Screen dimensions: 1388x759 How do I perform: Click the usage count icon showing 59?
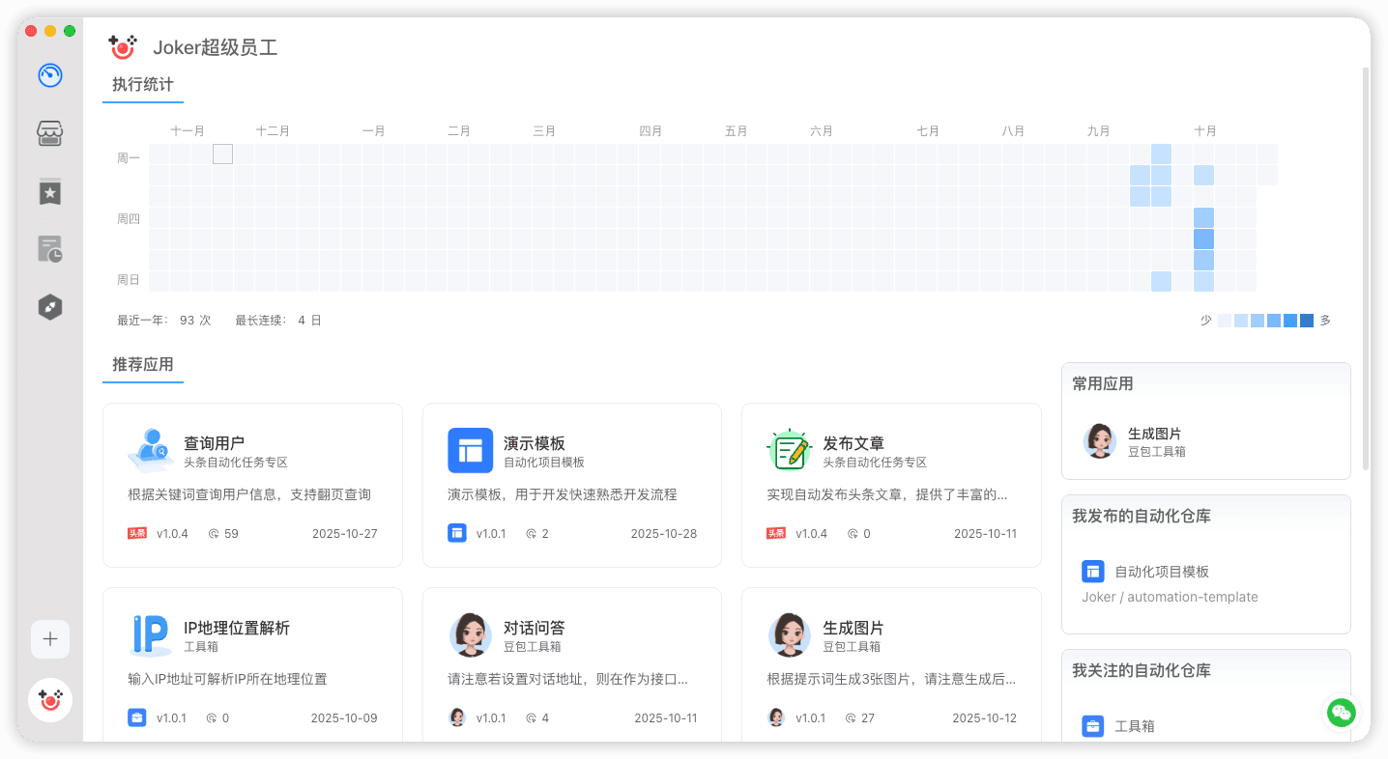pyautogui.click(x=214, y=533)
